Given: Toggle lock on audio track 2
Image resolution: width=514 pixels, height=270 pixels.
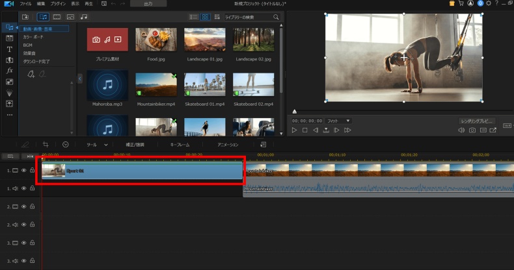Looking at the screenshot, I should coord(32,225).
